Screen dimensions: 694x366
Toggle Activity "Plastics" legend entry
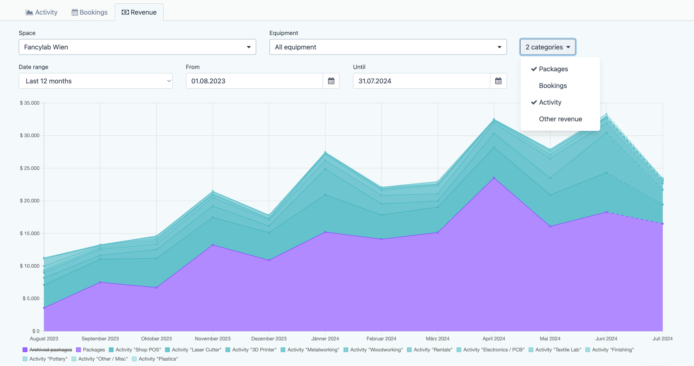[x=155, y=359]
